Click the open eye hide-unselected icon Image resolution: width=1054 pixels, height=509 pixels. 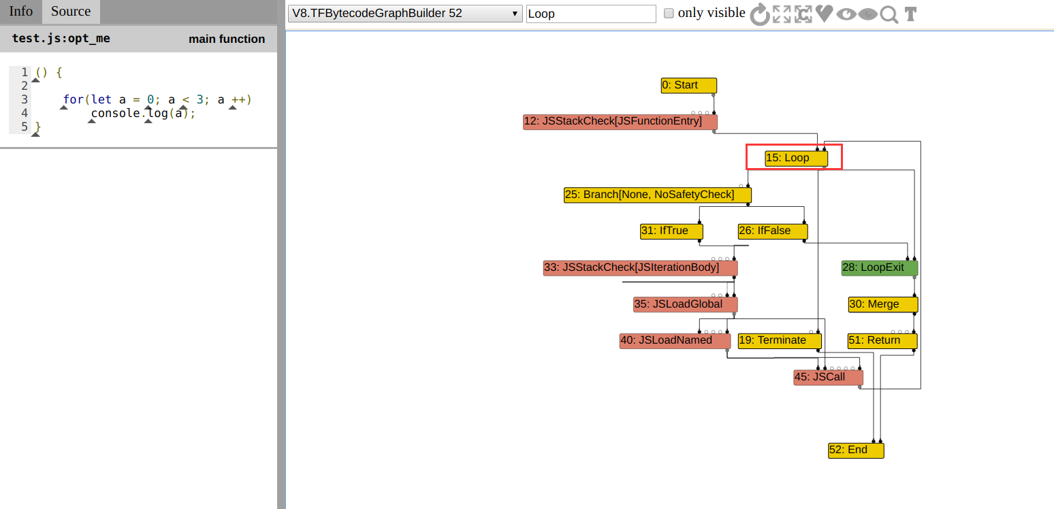(x=846, y=14)
